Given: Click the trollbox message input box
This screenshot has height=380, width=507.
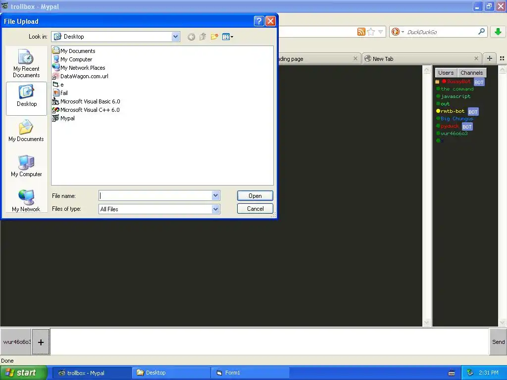Looking at the screenshot, I should pyautogui.click(x=269, y=342).
